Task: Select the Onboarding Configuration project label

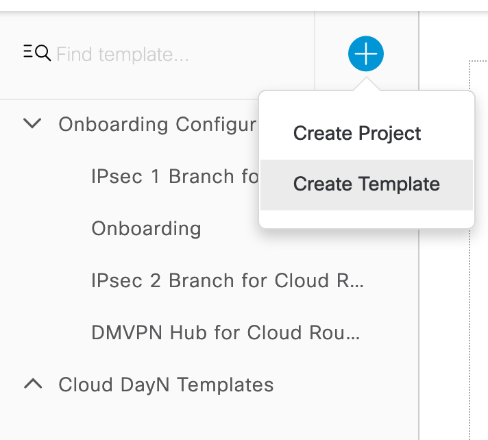Action: [x=158, y=125]
